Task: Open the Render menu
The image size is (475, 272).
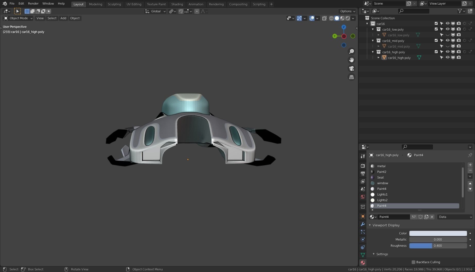Action: tap(33, 4)
